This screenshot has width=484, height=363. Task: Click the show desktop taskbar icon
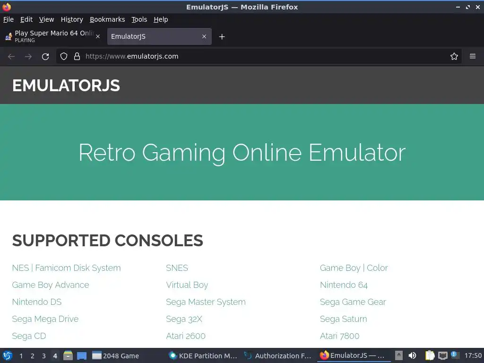[82, 356]
